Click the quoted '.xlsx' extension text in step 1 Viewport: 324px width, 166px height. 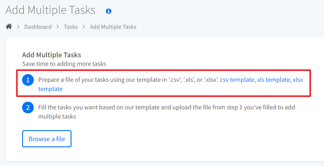(210, 80)
